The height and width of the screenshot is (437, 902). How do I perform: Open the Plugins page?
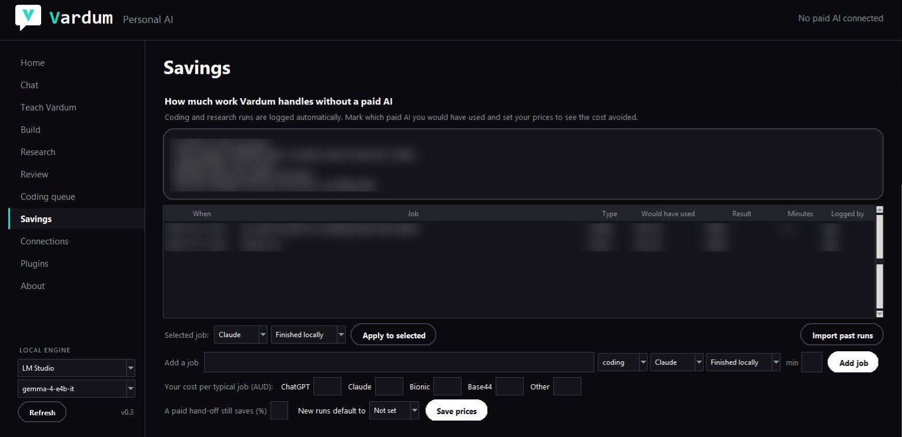click(34, 264)
